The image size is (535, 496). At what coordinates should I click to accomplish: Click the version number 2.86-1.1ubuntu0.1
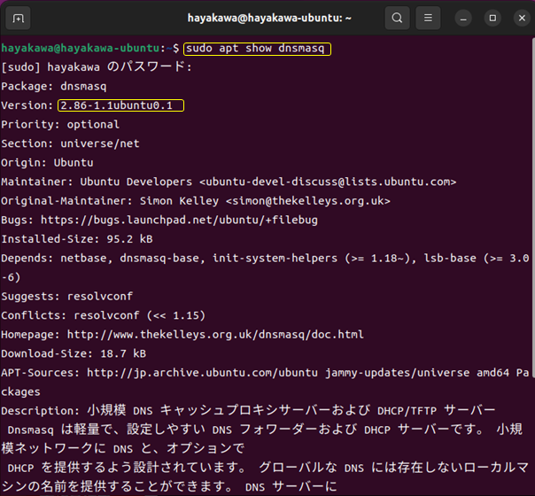click(120, 105)
